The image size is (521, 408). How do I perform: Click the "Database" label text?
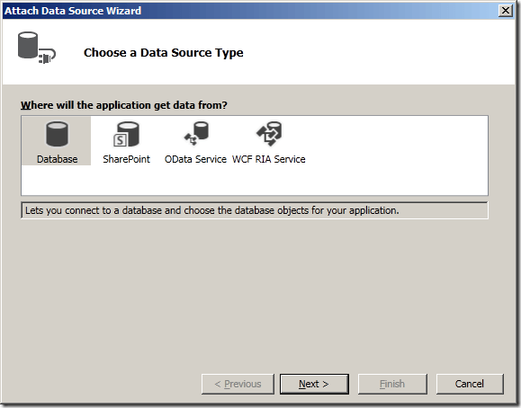[x=58, y=159]
